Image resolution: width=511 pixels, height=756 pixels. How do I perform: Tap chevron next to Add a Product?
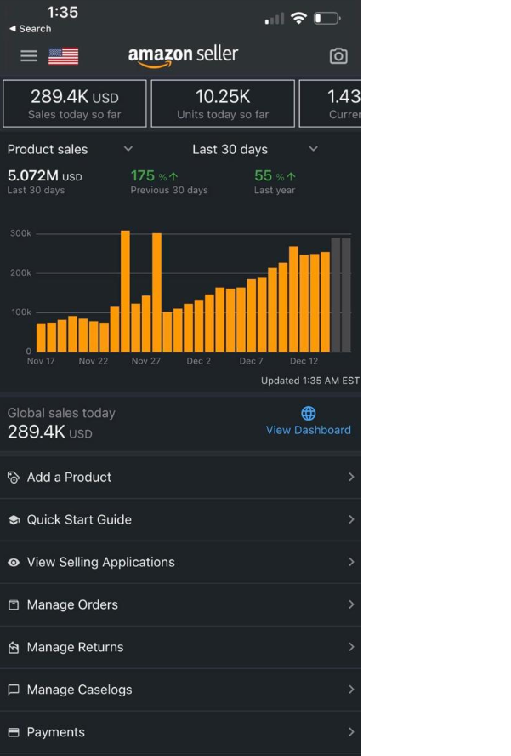click(x=351, y=477)
